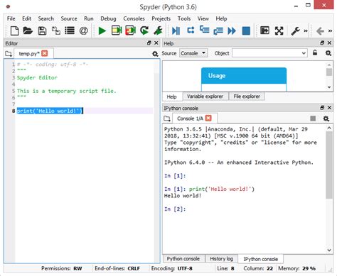Browse console tabs icon
337x276 pixels.
[167, 118]
